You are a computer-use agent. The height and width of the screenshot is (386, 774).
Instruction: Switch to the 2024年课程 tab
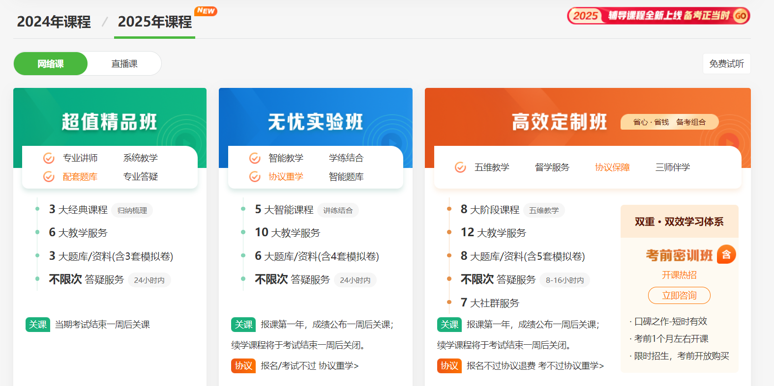[x=54, y=22]
